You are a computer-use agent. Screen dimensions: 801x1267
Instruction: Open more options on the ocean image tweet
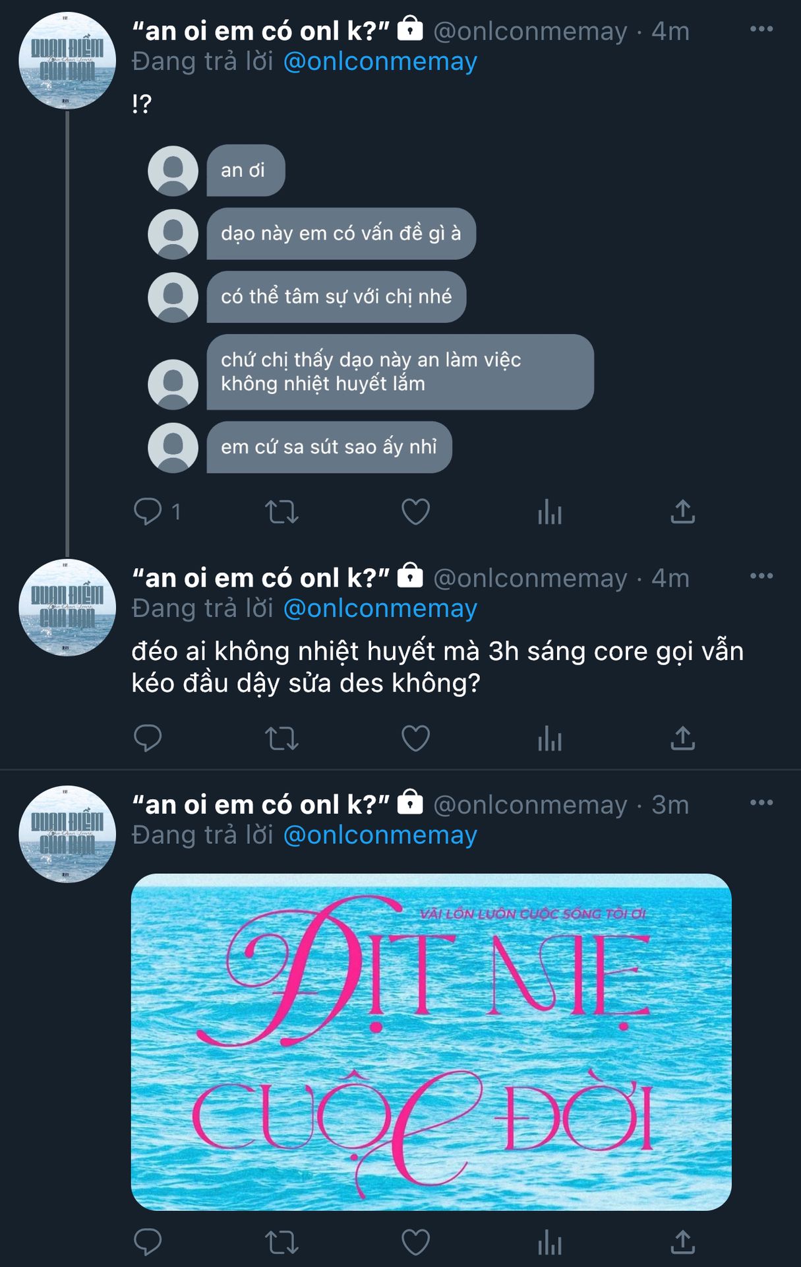[x=761, y=802]
